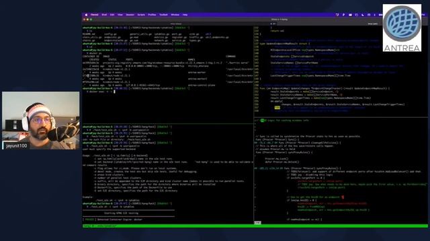Open the View menu
The width and height of the screenshot is (430, 241).
tap(120, 15)
